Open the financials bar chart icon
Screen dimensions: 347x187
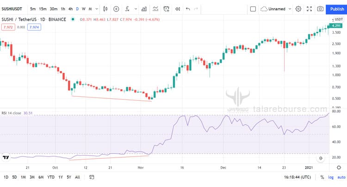[144, 9]
